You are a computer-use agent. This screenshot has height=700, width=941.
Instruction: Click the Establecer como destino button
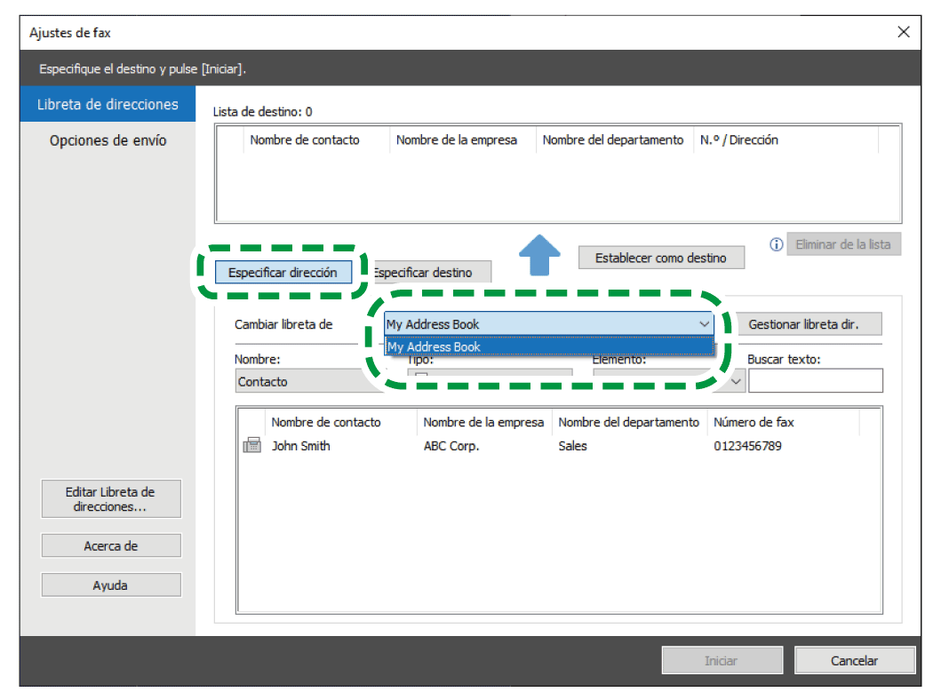[x=661, y=258]
